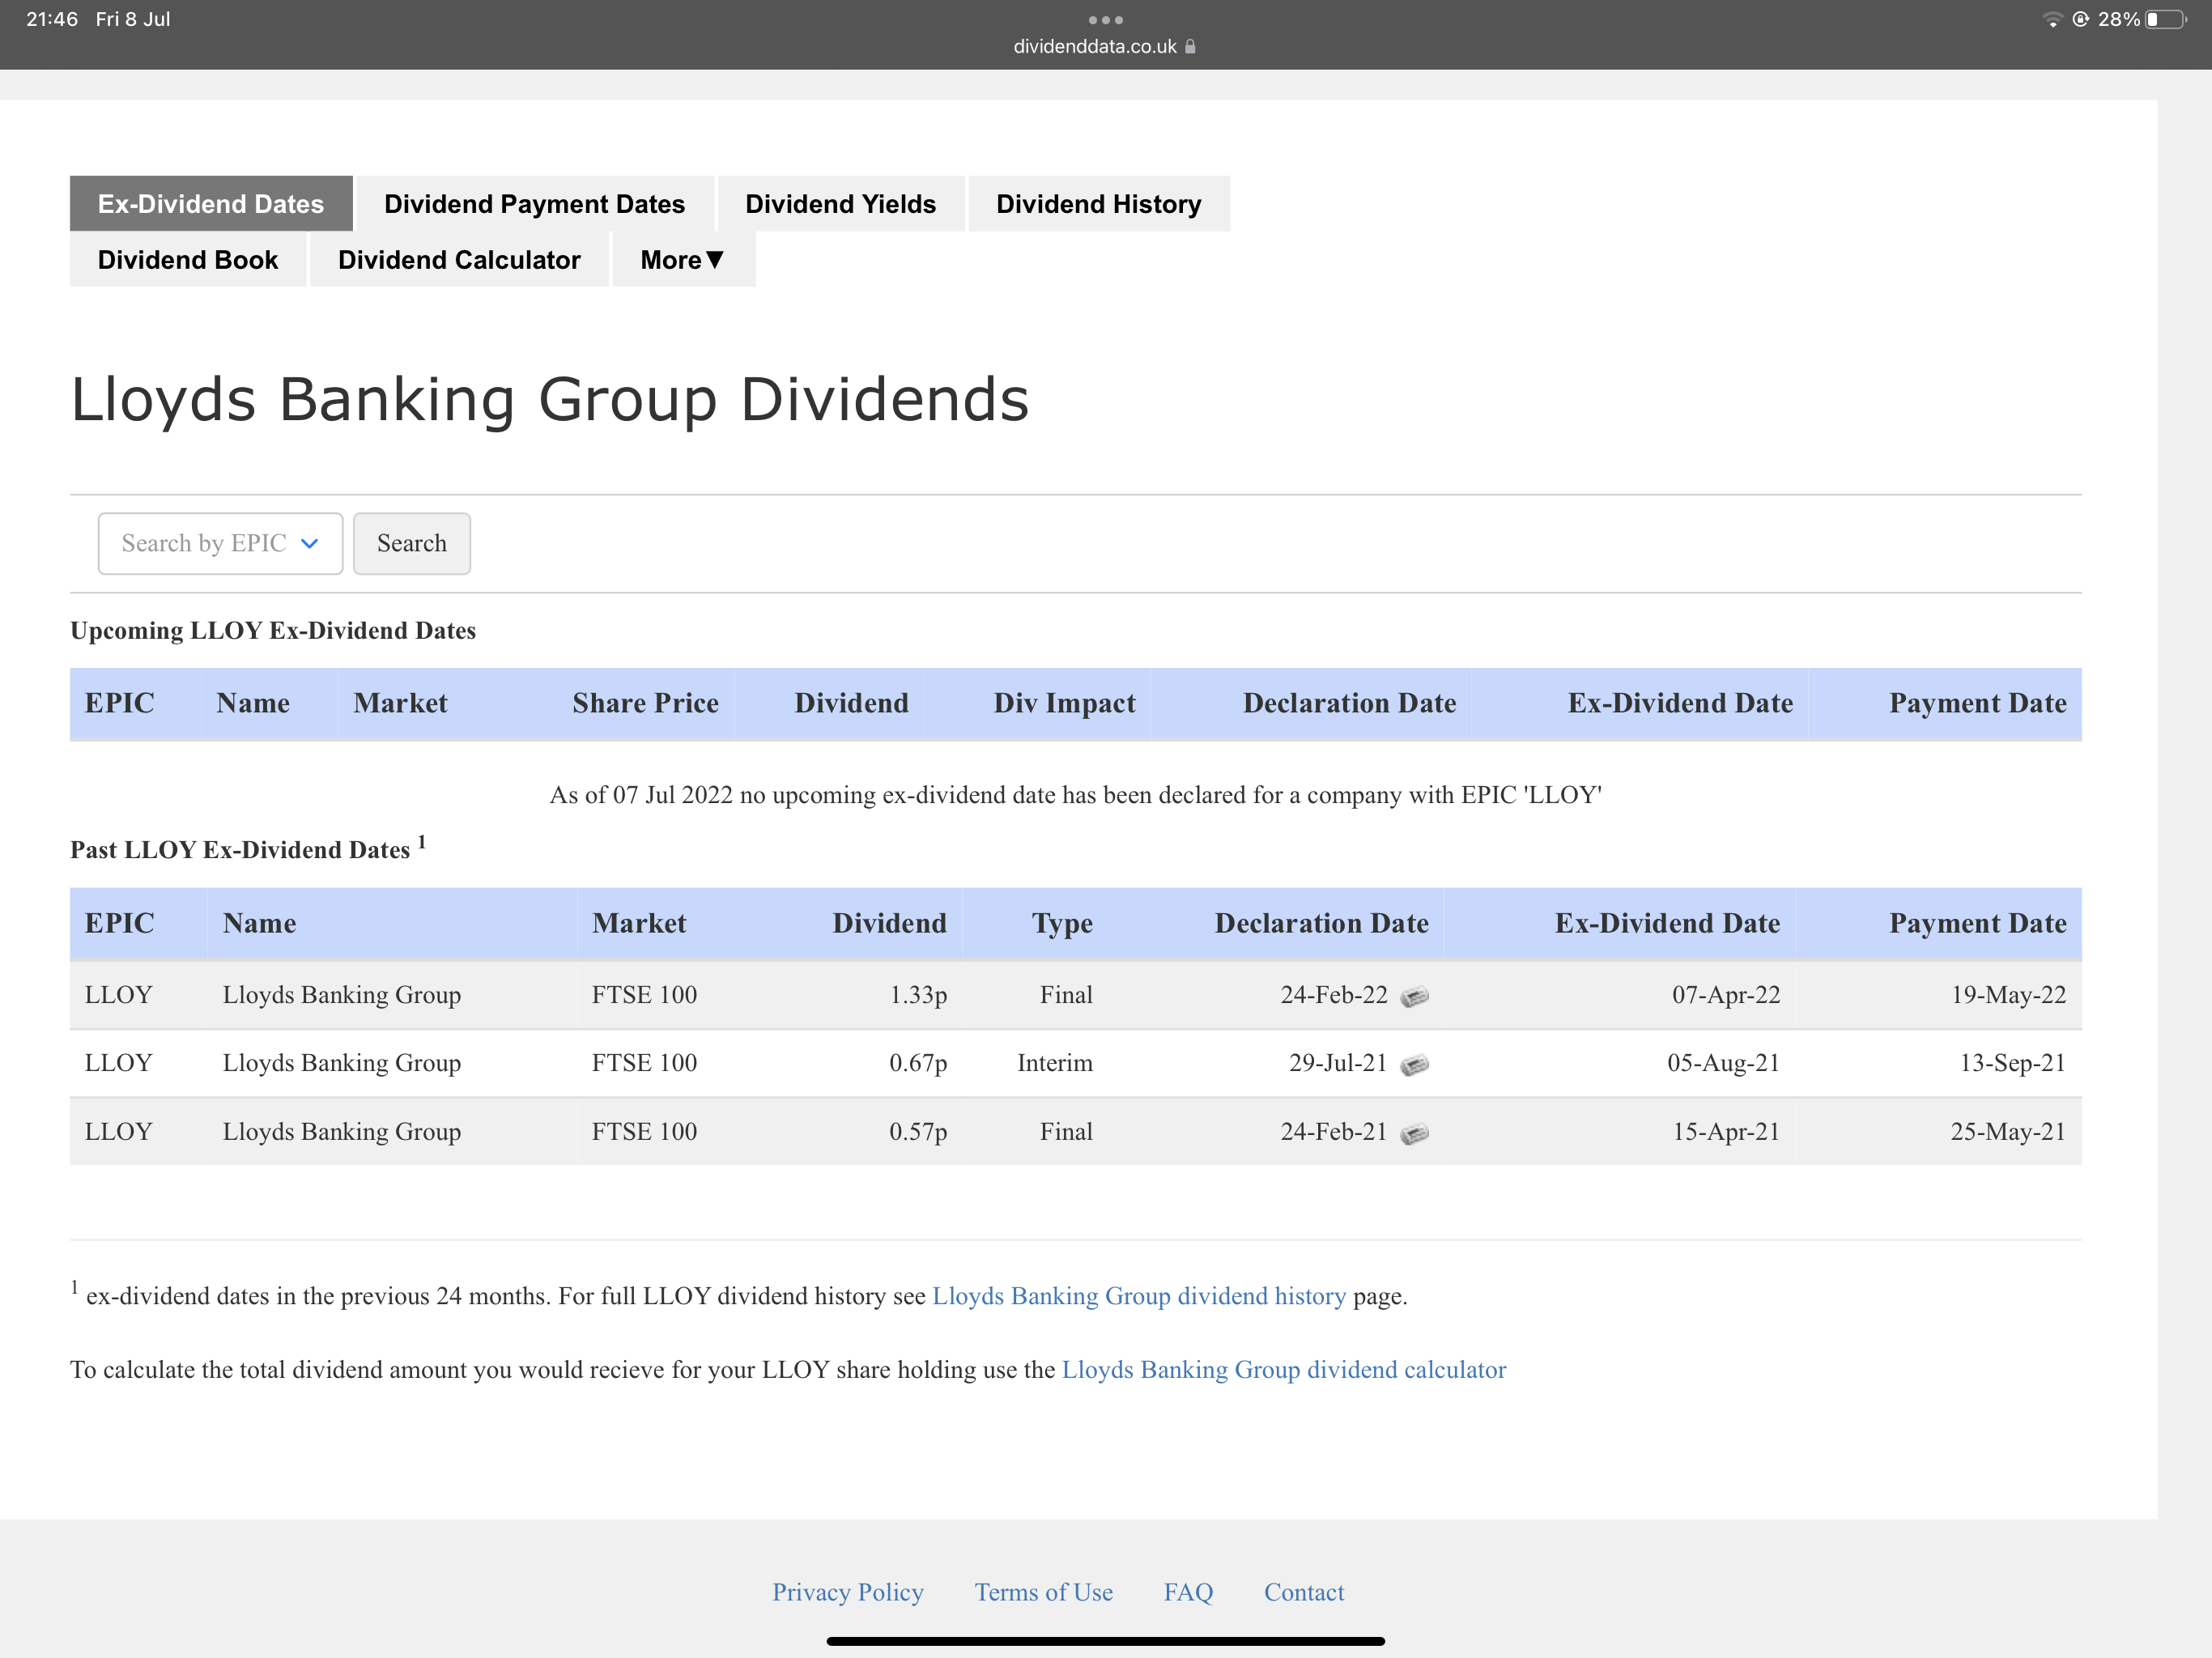Expand the Search by EPIC dropdown
The height and width of the screenshot is (1658, 2212).
tap(220, 543)
